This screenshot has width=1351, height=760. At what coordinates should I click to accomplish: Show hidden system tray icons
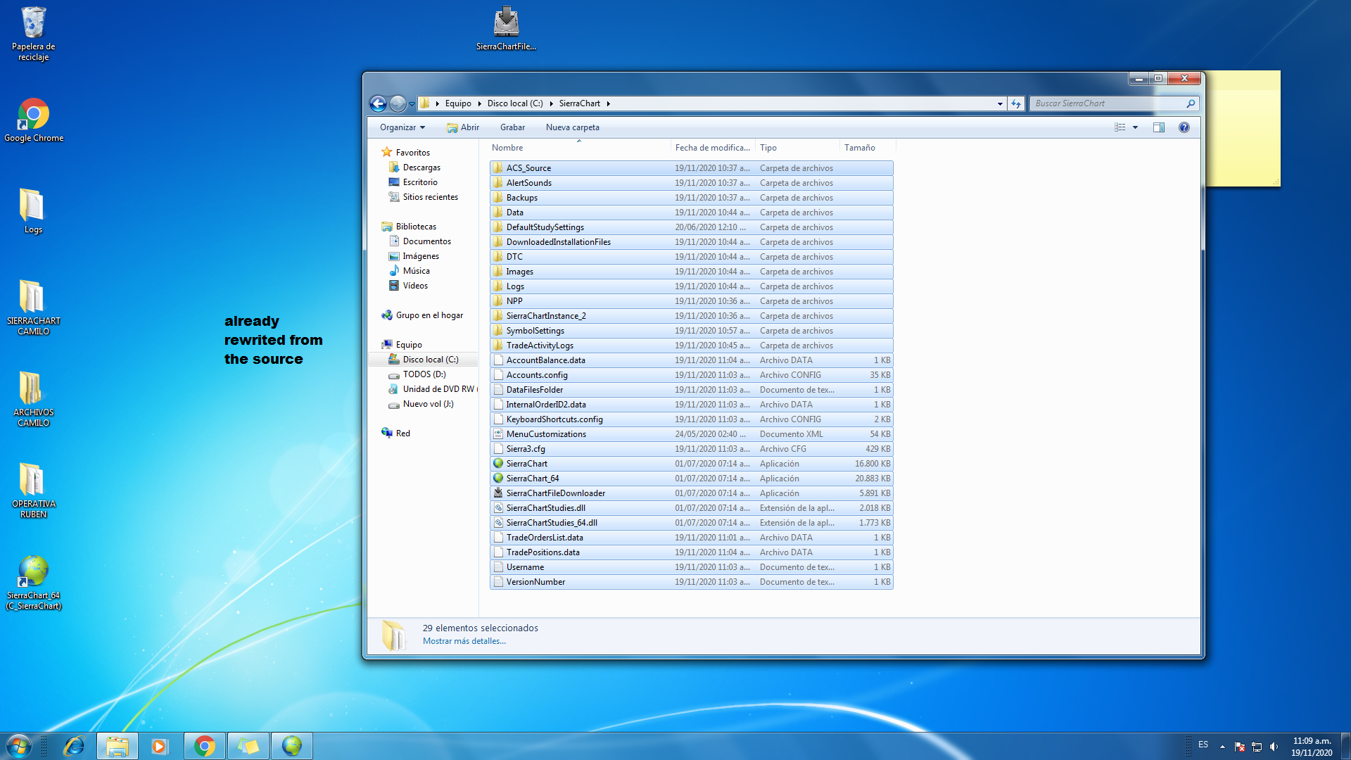pyautogui.click(x=1222, y=747)
